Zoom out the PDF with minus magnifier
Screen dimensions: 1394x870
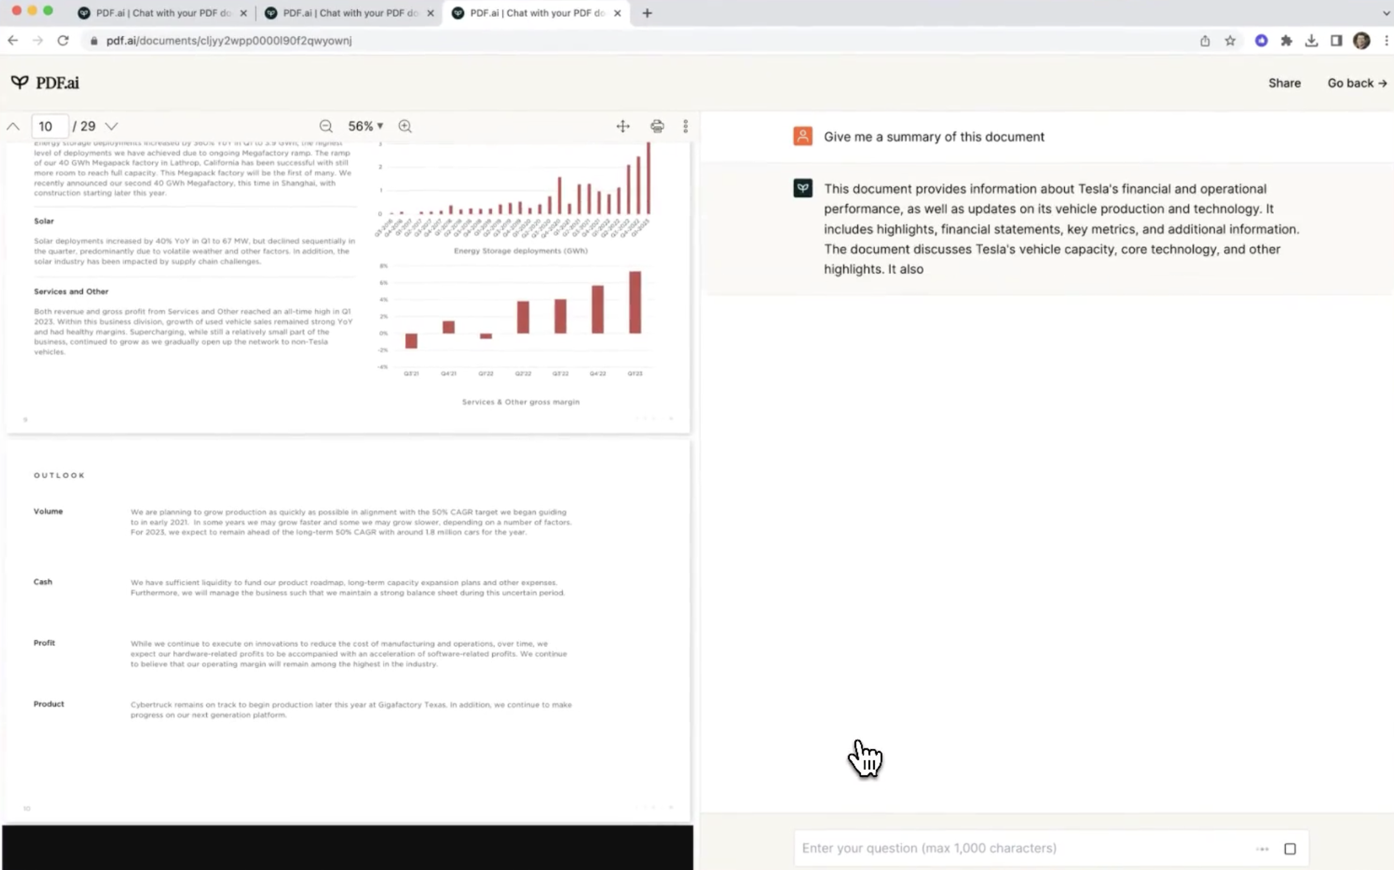click(x=326, y=126)
